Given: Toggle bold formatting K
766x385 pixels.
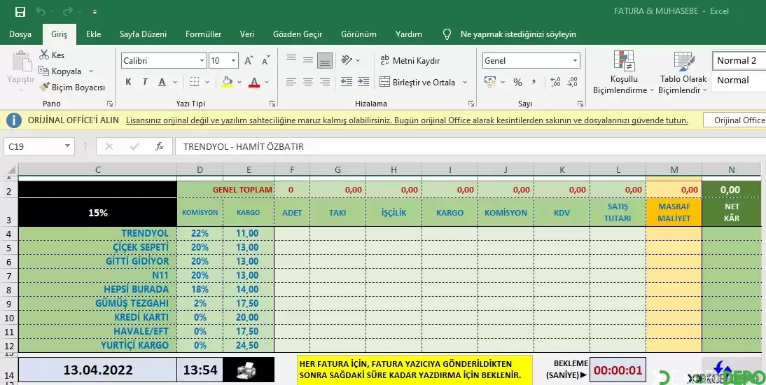Looking at the screenshot, I should point(128,82).
